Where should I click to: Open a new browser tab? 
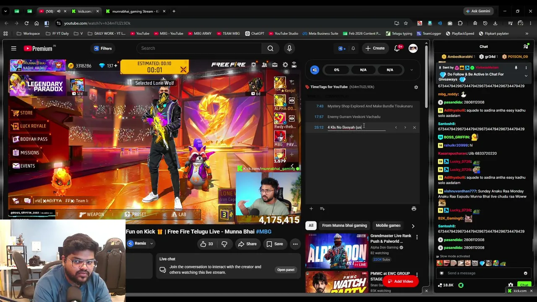point(174,11)
